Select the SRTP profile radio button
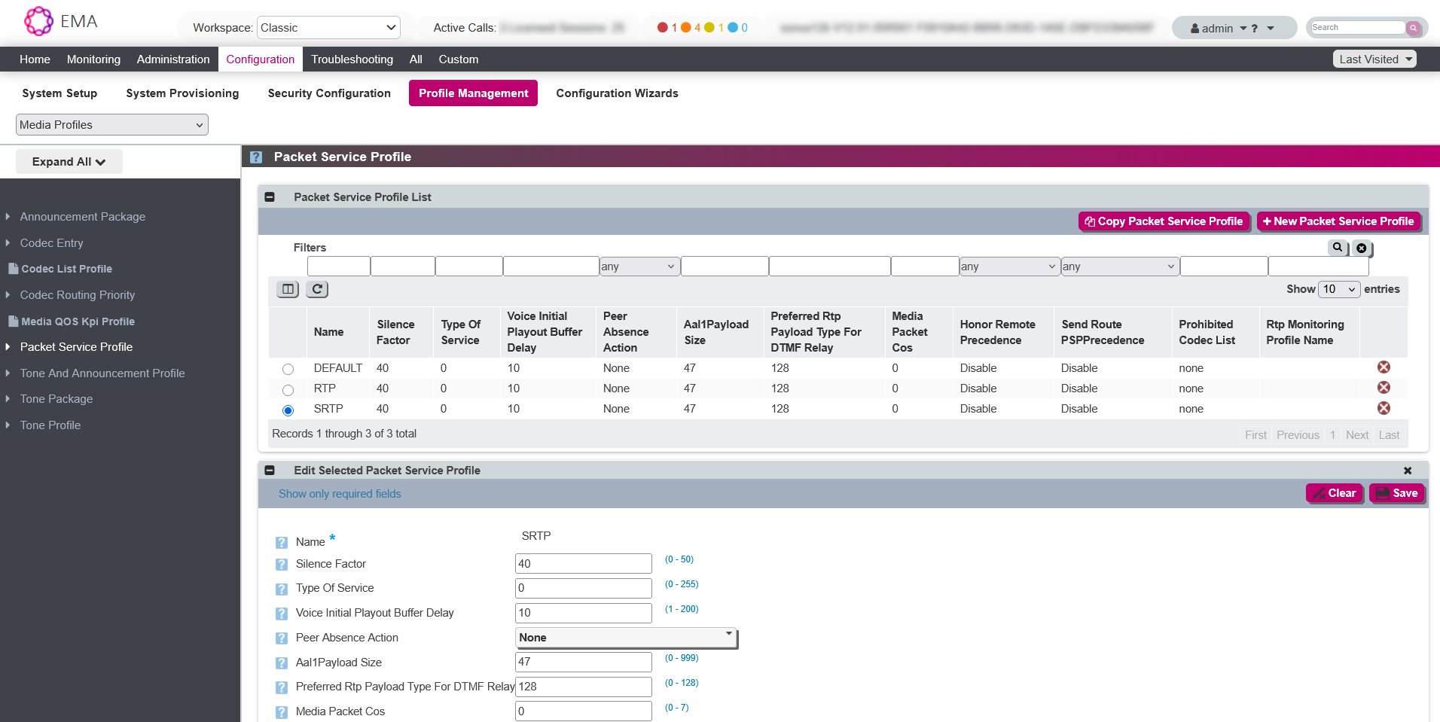Screen dimensions: 1440x722 (288, 410)
